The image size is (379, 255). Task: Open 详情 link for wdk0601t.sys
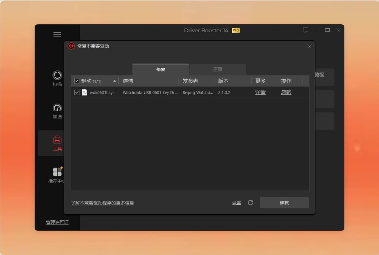pyautogui.click(x=260, y=92)
